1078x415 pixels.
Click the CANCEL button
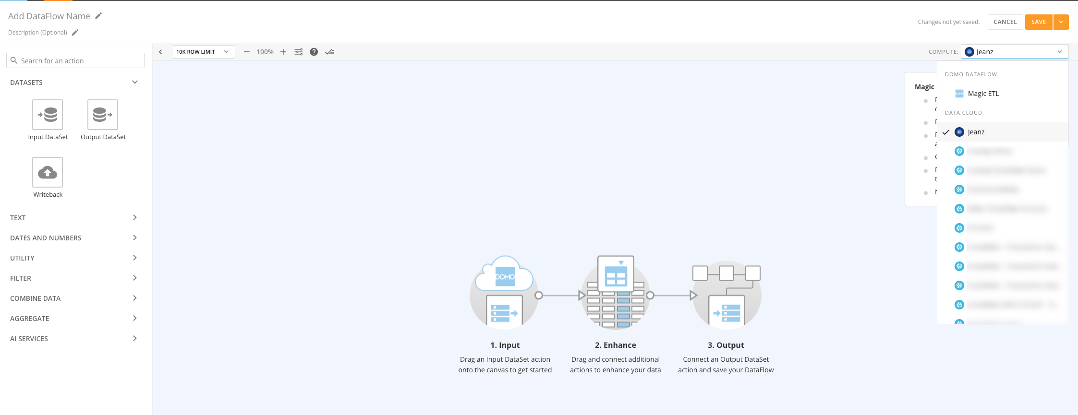(1005, 22)
